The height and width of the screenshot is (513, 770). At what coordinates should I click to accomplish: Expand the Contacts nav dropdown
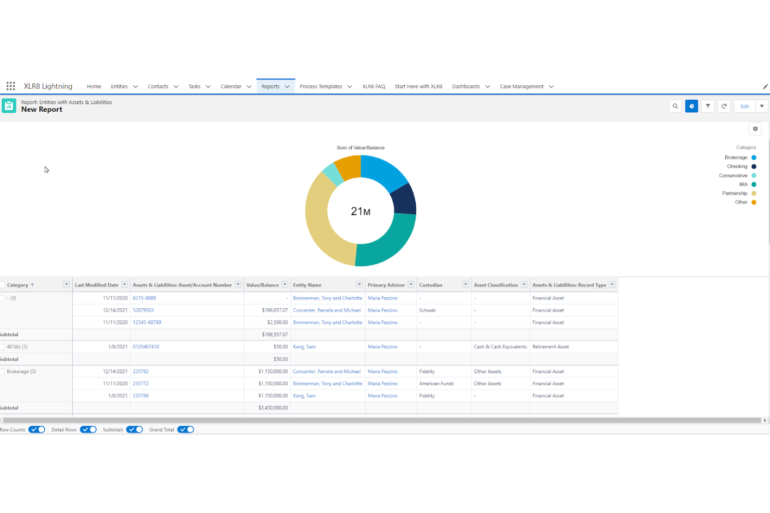point(176,87)
